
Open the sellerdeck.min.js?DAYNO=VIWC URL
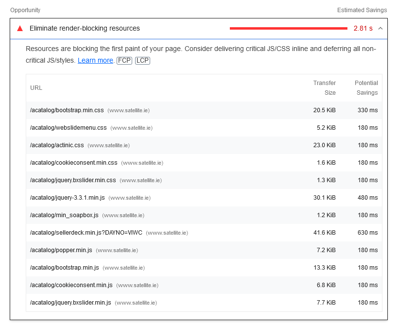pos(86,233)
